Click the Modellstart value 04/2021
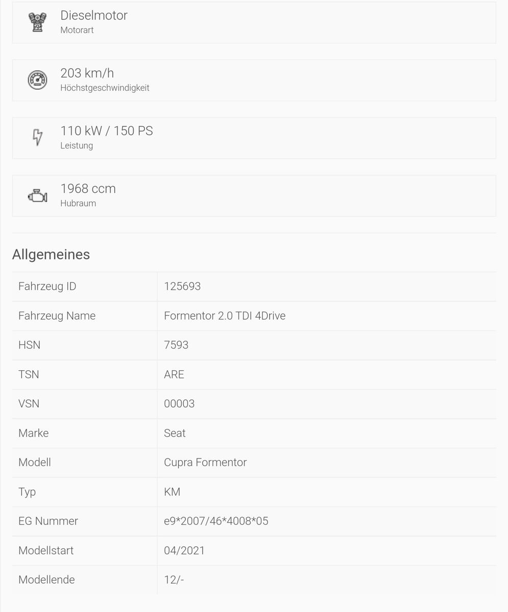Viewport: 508px width, 612px height. (x=184, y=551)
